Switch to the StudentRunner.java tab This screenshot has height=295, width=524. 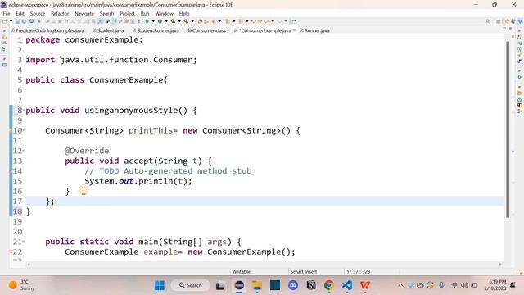(x=156, y=30)
